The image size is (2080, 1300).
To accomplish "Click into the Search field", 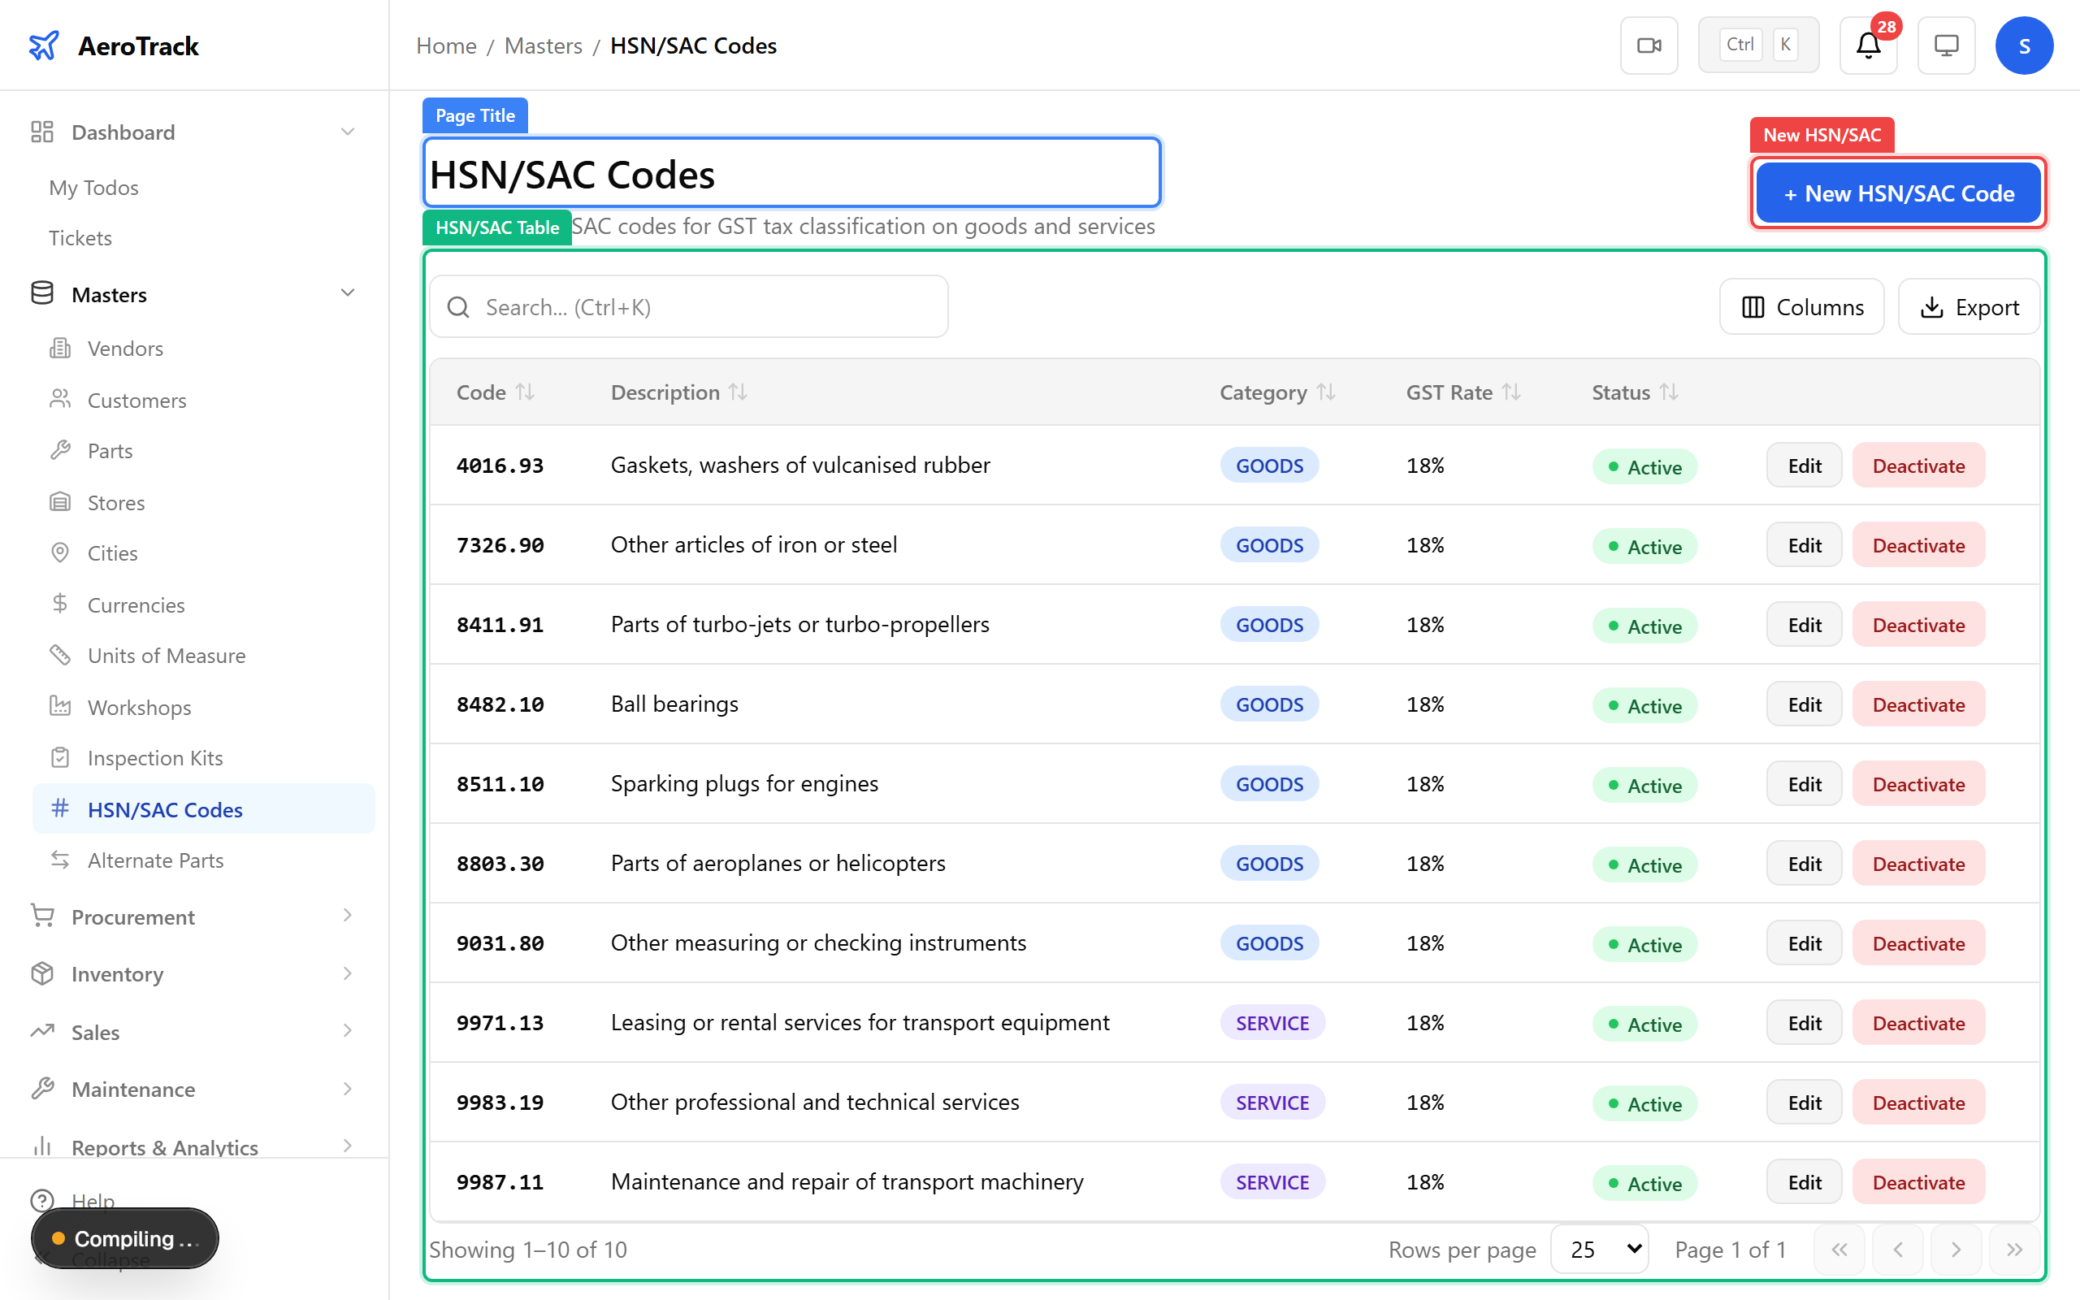I will pyautogui.click(x=687, y=307).
